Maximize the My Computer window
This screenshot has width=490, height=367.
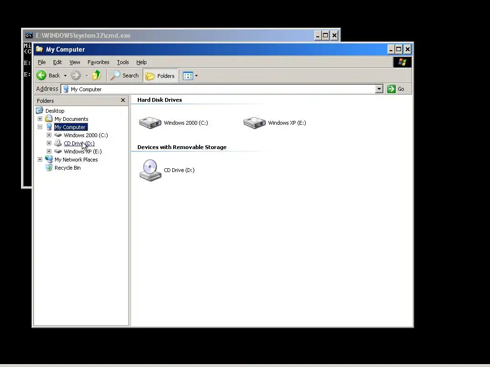399,49
